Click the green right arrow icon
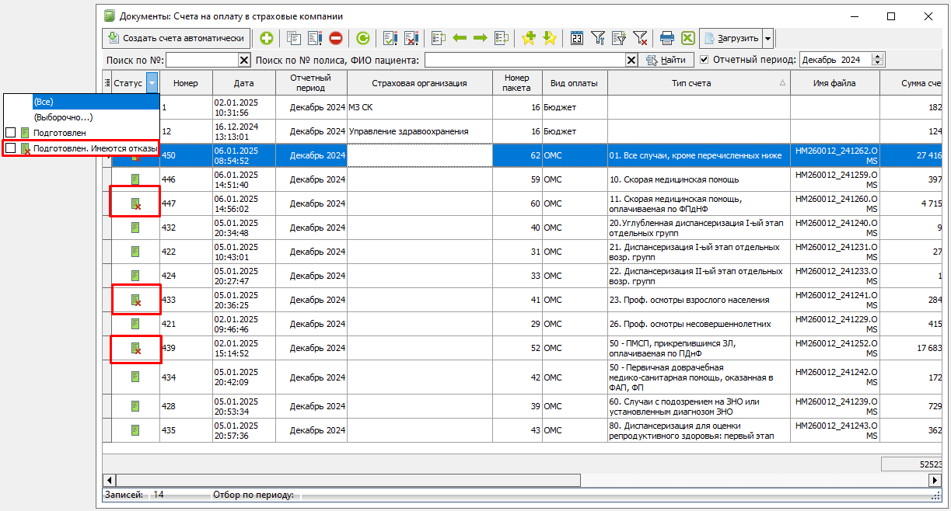 point(480,38)
